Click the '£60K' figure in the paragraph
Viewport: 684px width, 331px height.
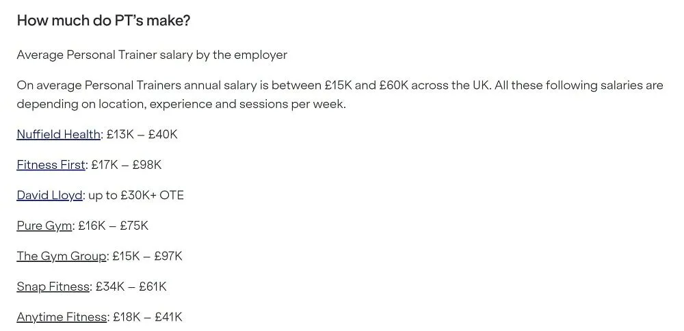394,85
